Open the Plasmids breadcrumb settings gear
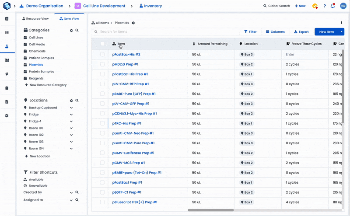The width and height of the screenshot is (350, 216). (x=133, y=23)
